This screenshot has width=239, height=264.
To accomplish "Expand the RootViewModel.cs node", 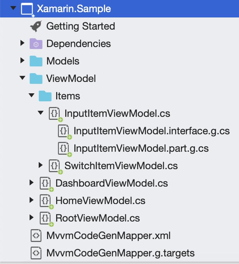I will (x=31, y=217).
